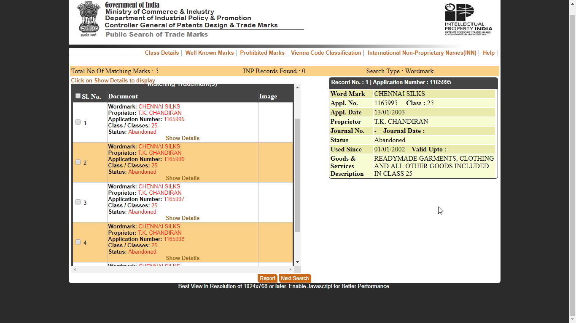Click the results list vertical scrollbar thumb

point(297,175)
